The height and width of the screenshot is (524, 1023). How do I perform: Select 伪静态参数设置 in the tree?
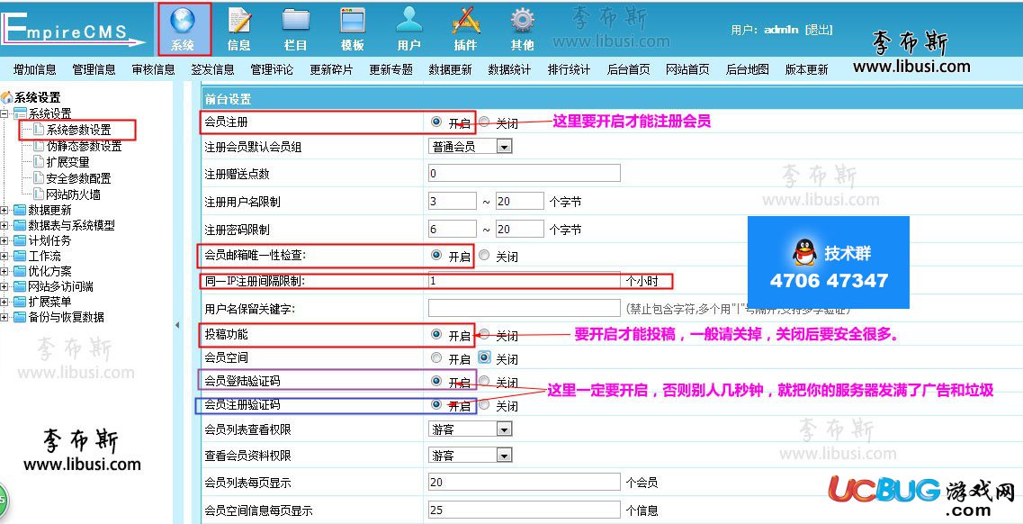[84, 146]
